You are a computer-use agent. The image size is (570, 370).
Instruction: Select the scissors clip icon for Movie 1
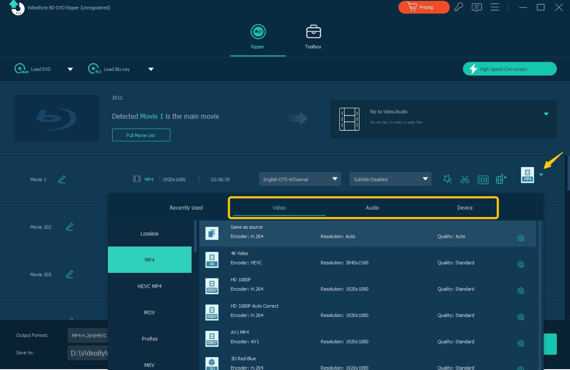[465, 179]
